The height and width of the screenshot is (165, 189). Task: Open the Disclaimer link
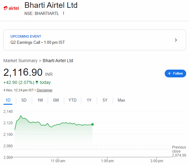[45, 90]
